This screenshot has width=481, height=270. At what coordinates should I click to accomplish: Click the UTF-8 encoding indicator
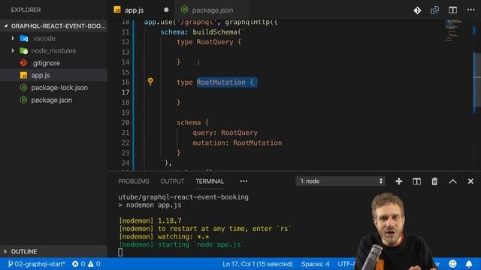[346, 264]
